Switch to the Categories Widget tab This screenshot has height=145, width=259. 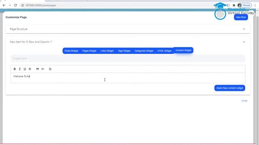[x=144, y=51]
